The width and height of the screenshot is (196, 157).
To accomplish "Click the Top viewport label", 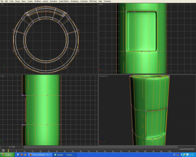I will pyautogui.click(x=2, y=4).
